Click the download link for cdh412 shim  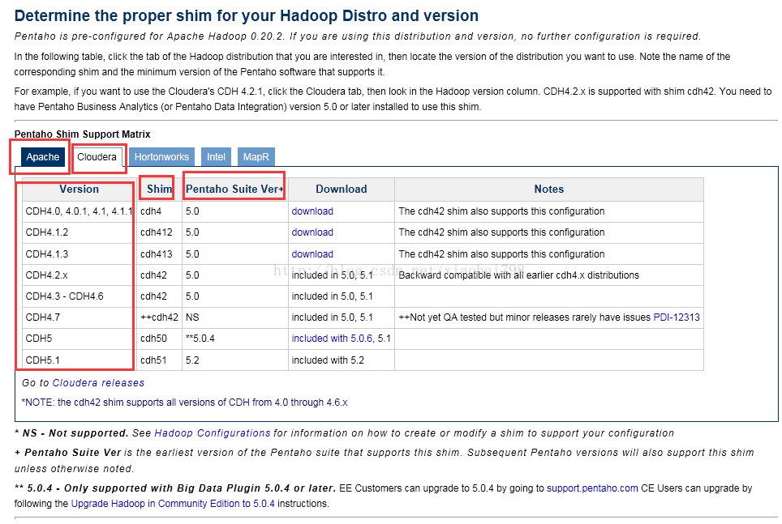(312, 232)
